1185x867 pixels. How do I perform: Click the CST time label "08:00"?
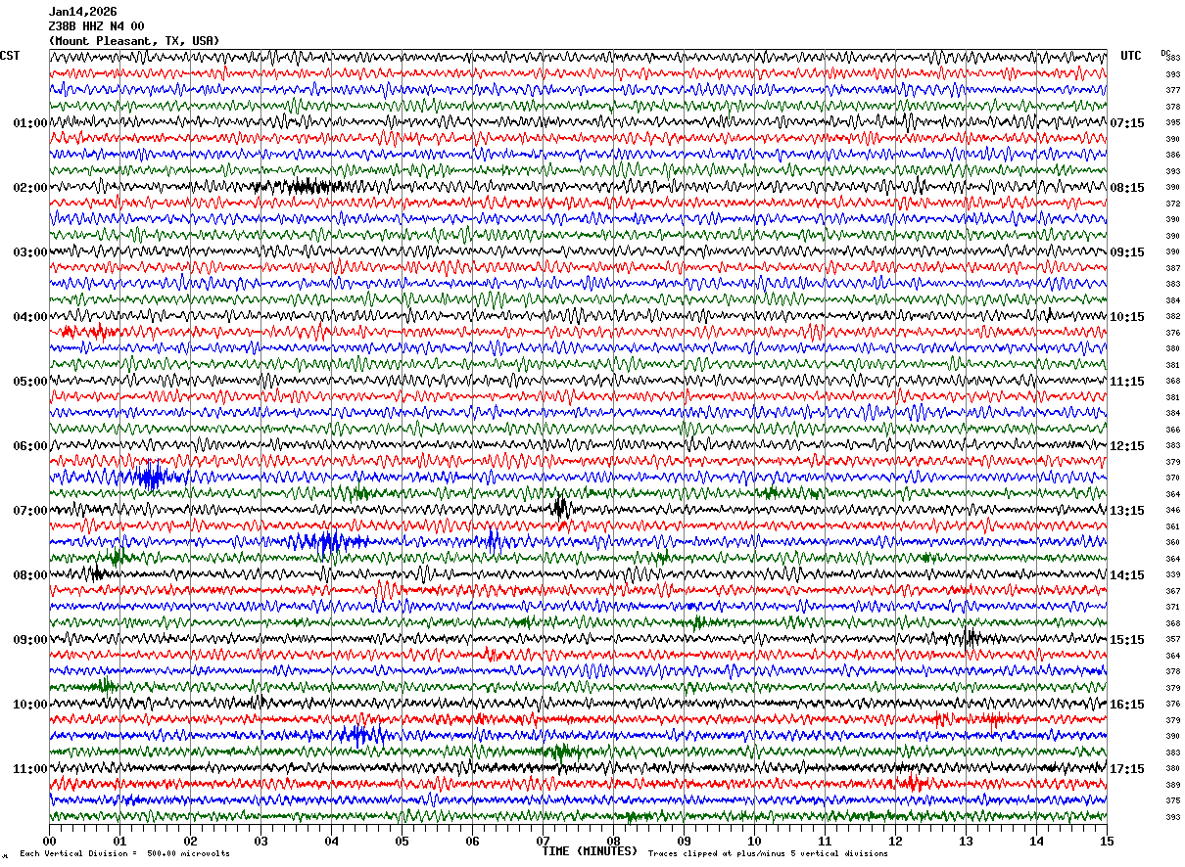pos(29,575)
